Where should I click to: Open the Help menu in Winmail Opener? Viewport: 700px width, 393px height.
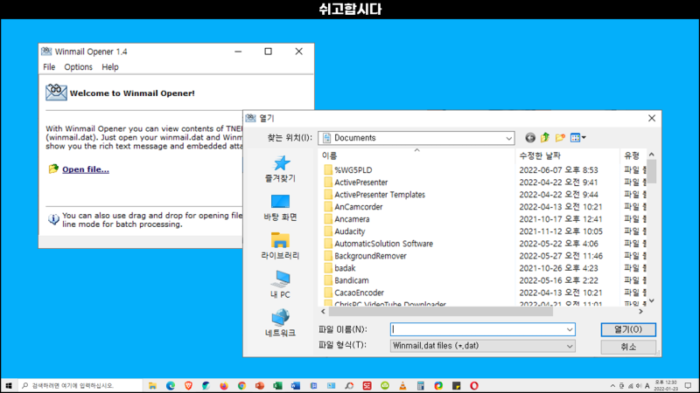(110, 67)
